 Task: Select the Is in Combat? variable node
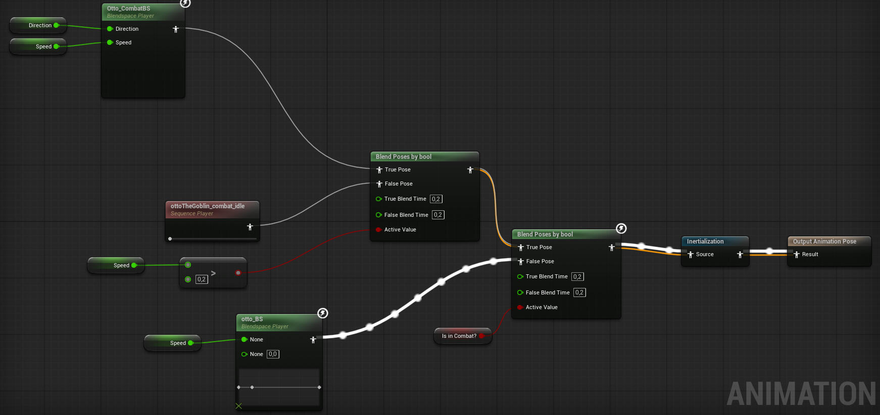click(x=459, y=336)
